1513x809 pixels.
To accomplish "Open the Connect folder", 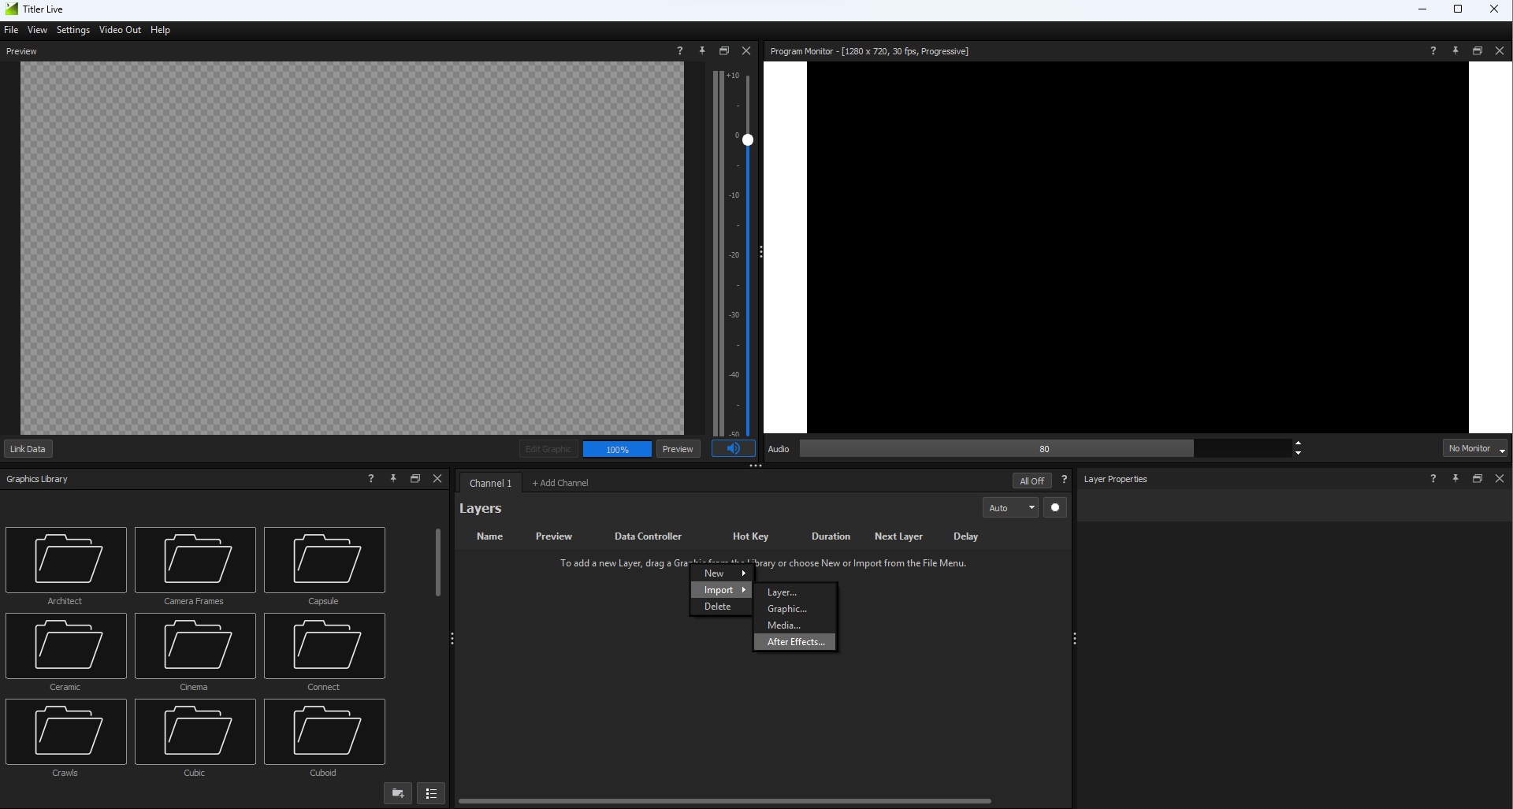I will tap(325, 646).
